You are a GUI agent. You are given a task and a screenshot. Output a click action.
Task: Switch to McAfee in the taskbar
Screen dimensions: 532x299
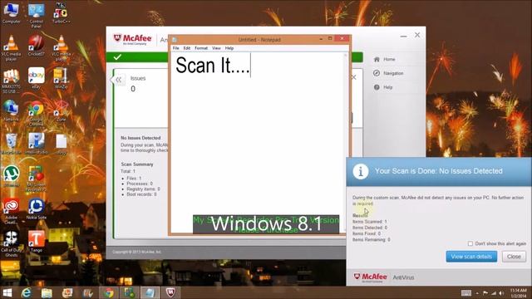click(x=170, y=292)
